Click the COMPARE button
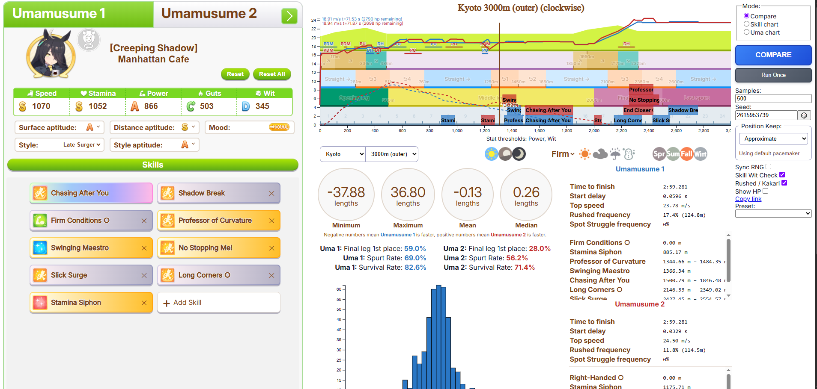This screenshot has width=817, height=389. pyautogui.click(x=773, y=55)
